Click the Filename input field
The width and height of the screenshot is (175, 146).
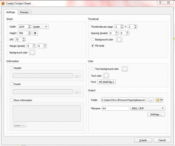(115, 108)
